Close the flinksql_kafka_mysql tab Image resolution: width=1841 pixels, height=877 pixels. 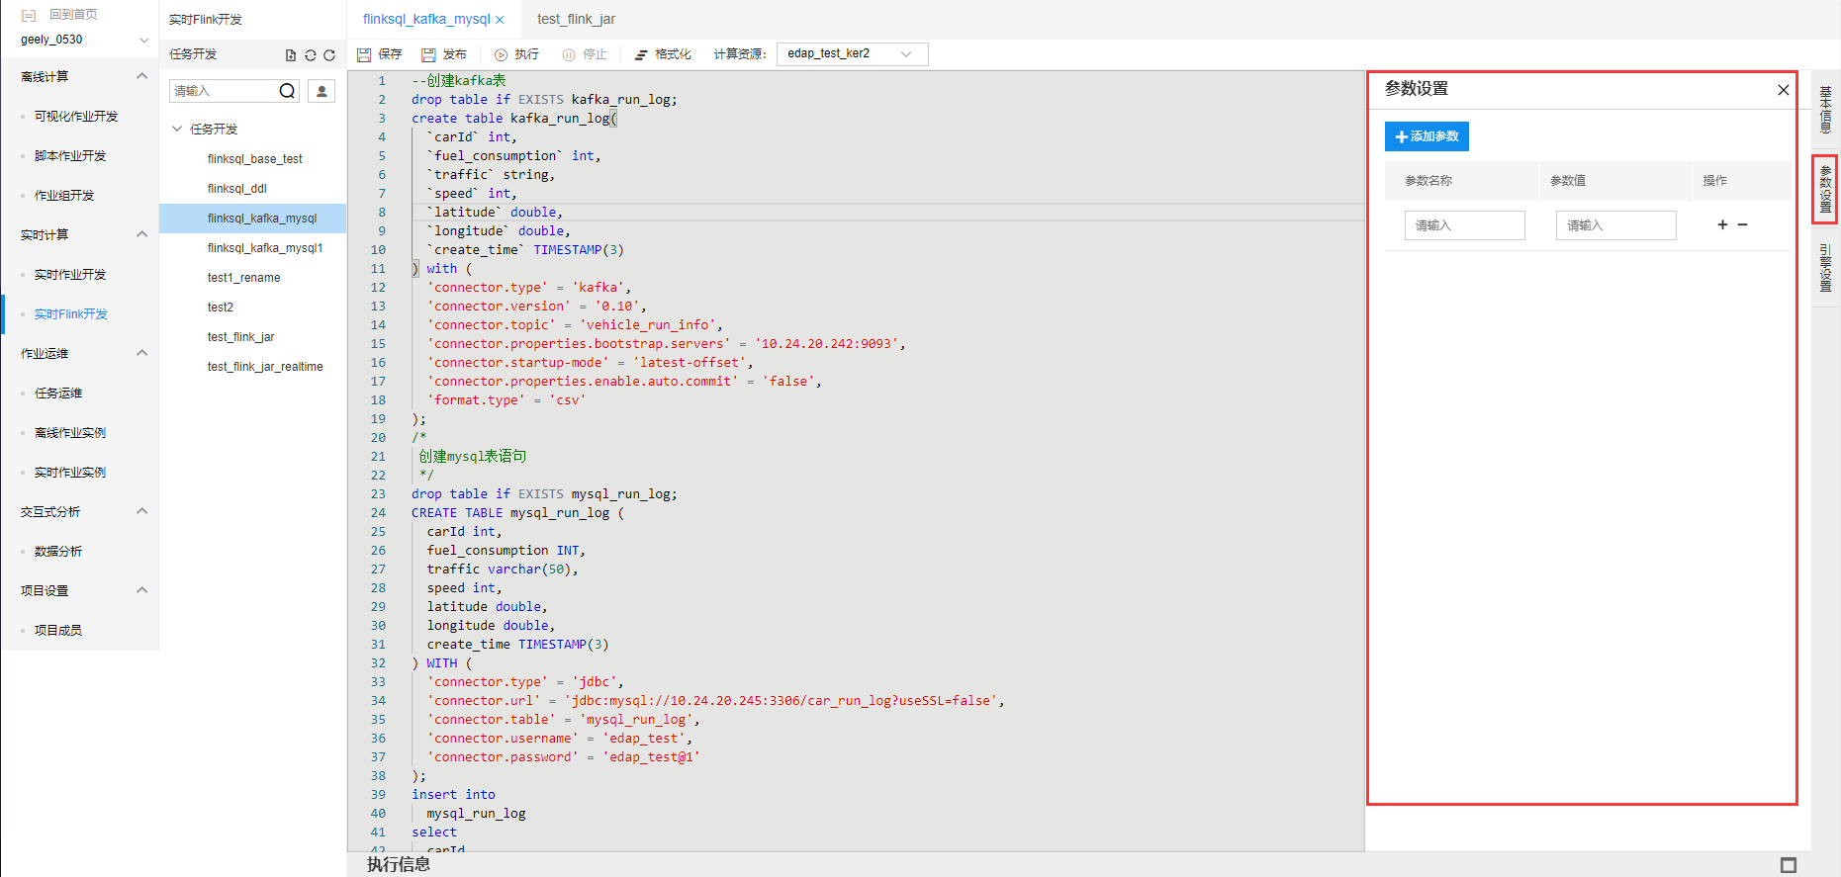[500, 20]
